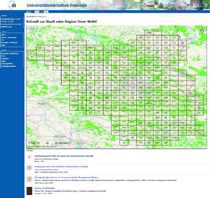Open Geologische Spezialkarte von Preussen link
The image size is (210, 198).
[66, 177]
